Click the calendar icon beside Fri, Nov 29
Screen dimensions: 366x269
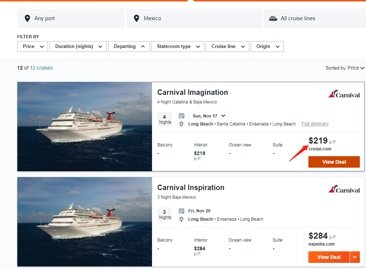pyautogui.click(x=181, y=211)
